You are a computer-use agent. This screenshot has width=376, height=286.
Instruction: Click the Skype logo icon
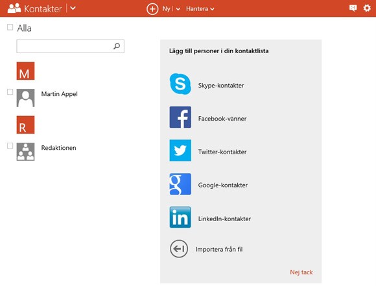tap(180, 84)
